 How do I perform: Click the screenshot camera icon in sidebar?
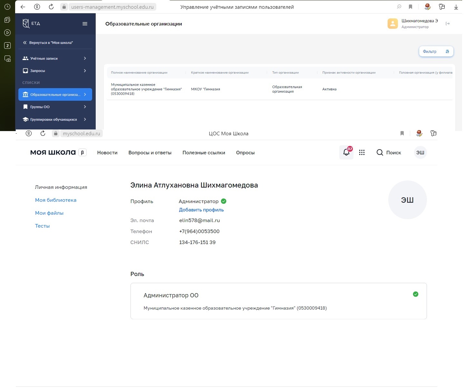[7, 59]
